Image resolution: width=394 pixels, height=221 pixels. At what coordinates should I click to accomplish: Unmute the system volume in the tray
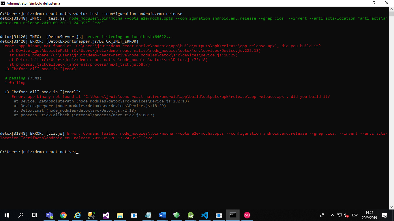[346, 215]
